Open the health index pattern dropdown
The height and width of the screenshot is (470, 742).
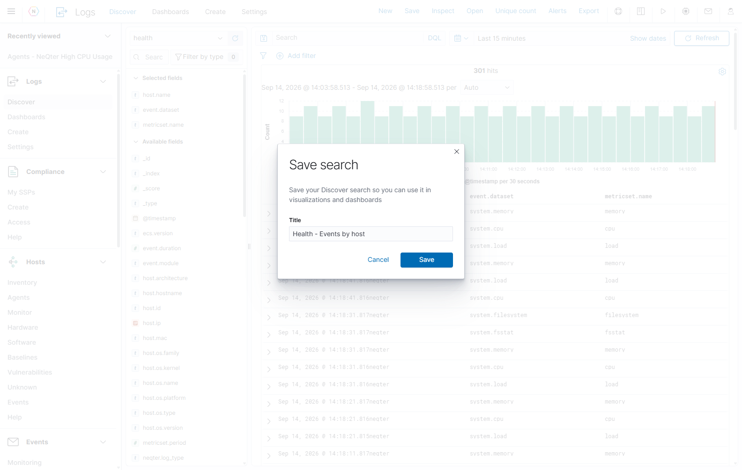tap(178, 38)
